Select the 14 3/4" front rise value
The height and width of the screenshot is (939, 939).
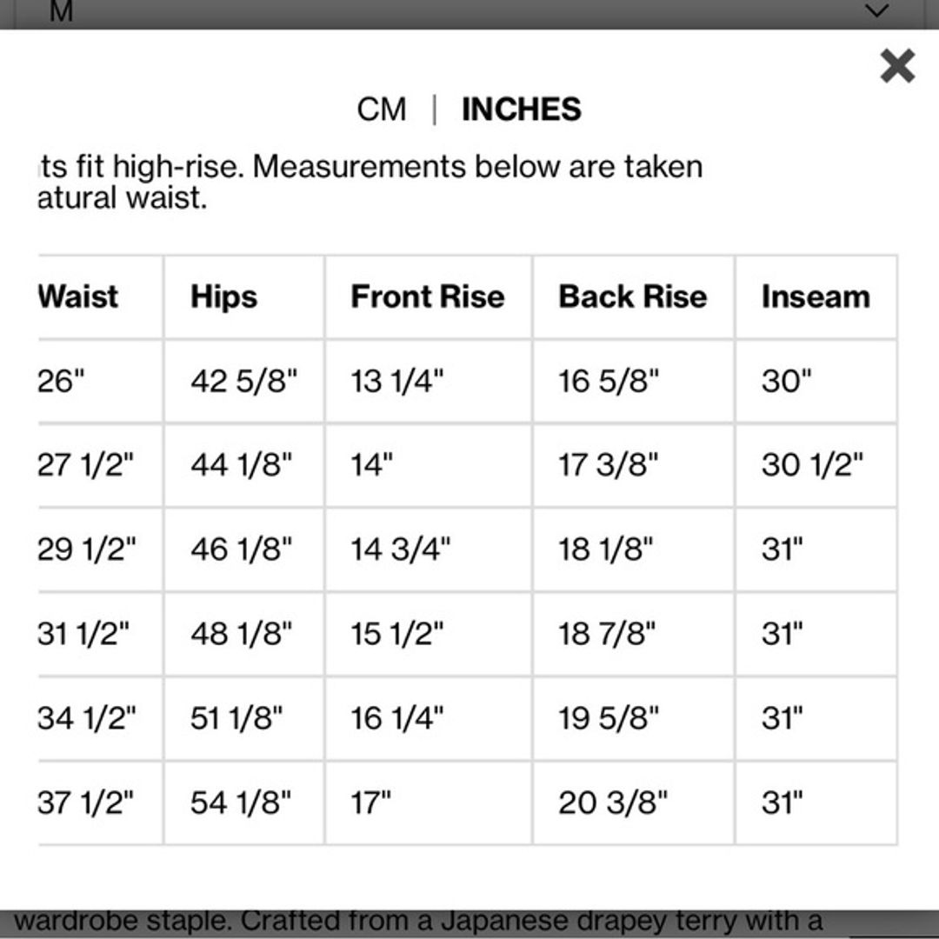[401, 549]
